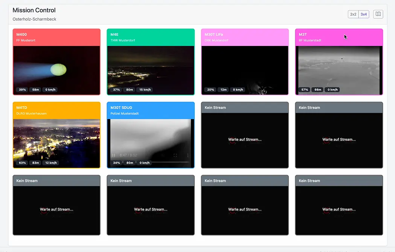Enter fullscreen on M30T SDUG video
The width and height of the screenshot is (395, 252).
pos(175,155)
